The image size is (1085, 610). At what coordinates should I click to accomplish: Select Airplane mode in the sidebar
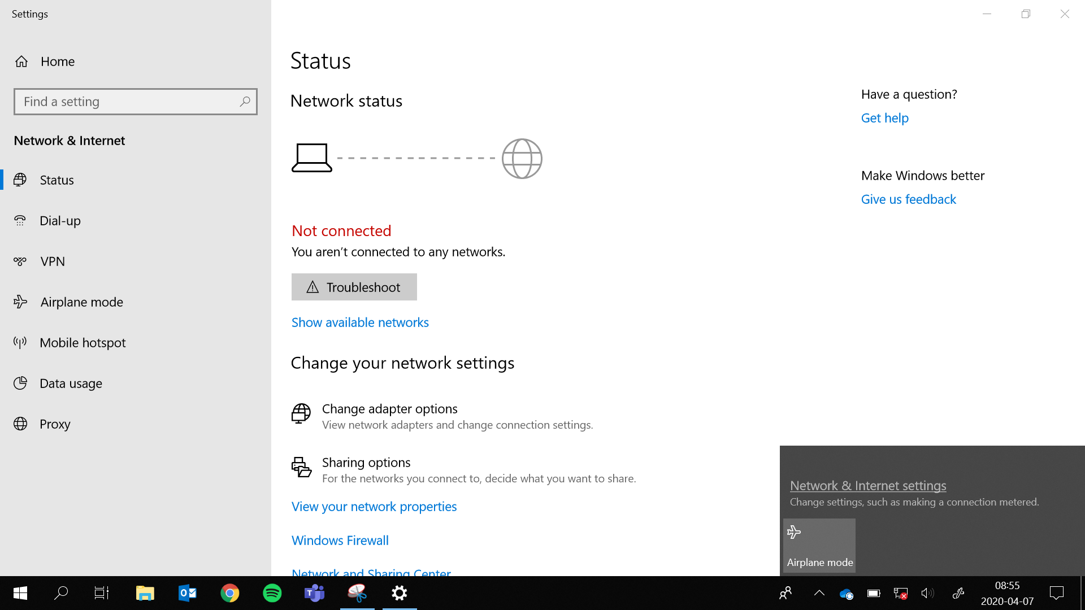tap(81, 302)
